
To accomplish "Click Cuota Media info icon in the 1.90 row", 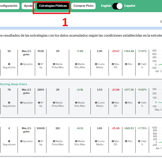I will click(96, 64).
